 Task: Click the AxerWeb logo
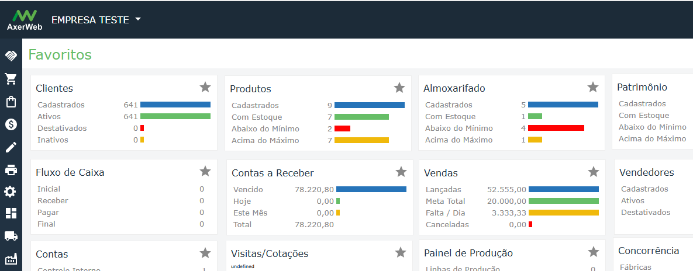pos(24,20)
